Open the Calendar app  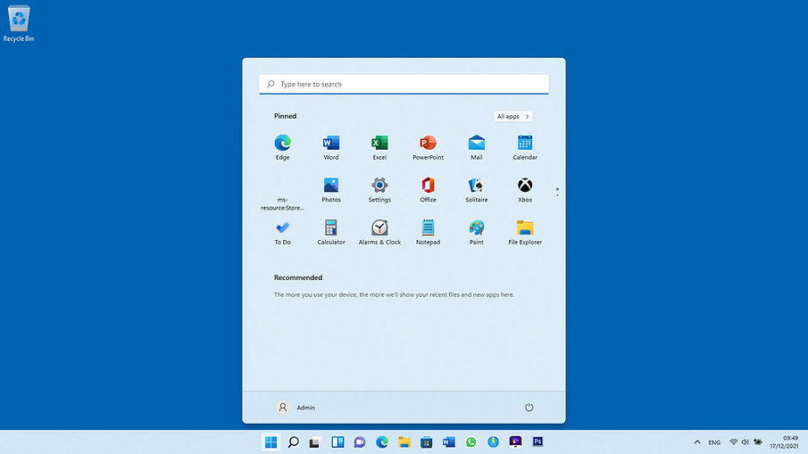click(x=525, y=147)
